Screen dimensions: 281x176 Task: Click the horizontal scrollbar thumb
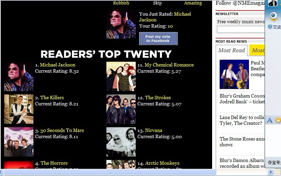[x=110, y=172]
